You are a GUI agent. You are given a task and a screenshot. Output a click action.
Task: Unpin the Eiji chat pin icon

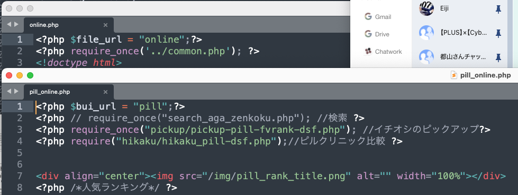498,9
